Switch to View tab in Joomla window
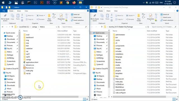The image size is (179, 101). pyautogui.click(x=116, y=11)
